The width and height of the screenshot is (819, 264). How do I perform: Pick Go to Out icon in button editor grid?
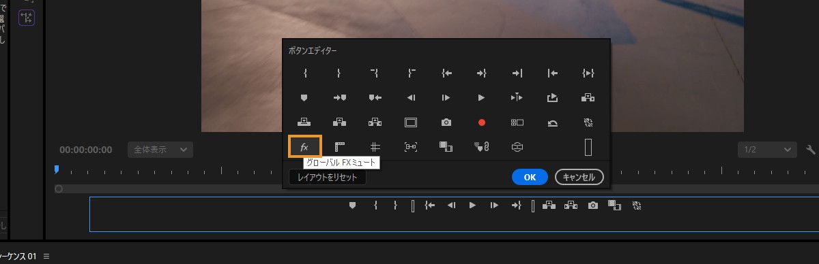coord(481,73)
